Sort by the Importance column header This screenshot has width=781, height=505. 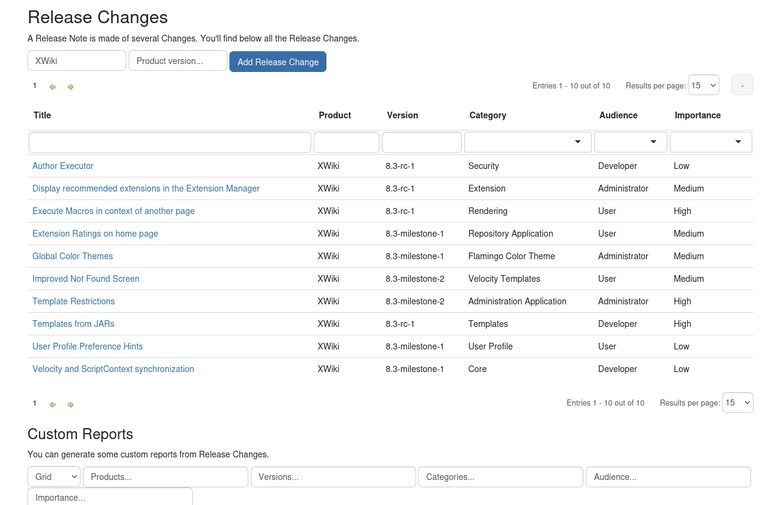click(x=697, y=115)
